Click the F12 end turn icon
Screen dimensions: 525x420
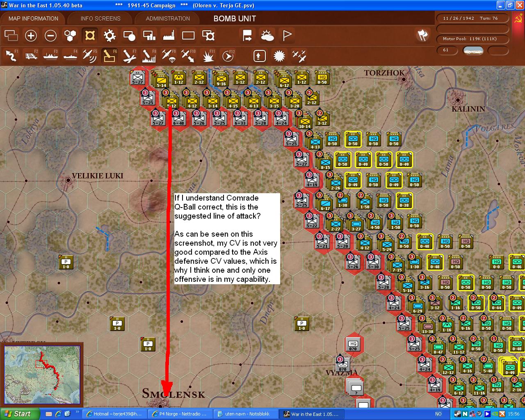pyautogui.click(x=228, y=55)
